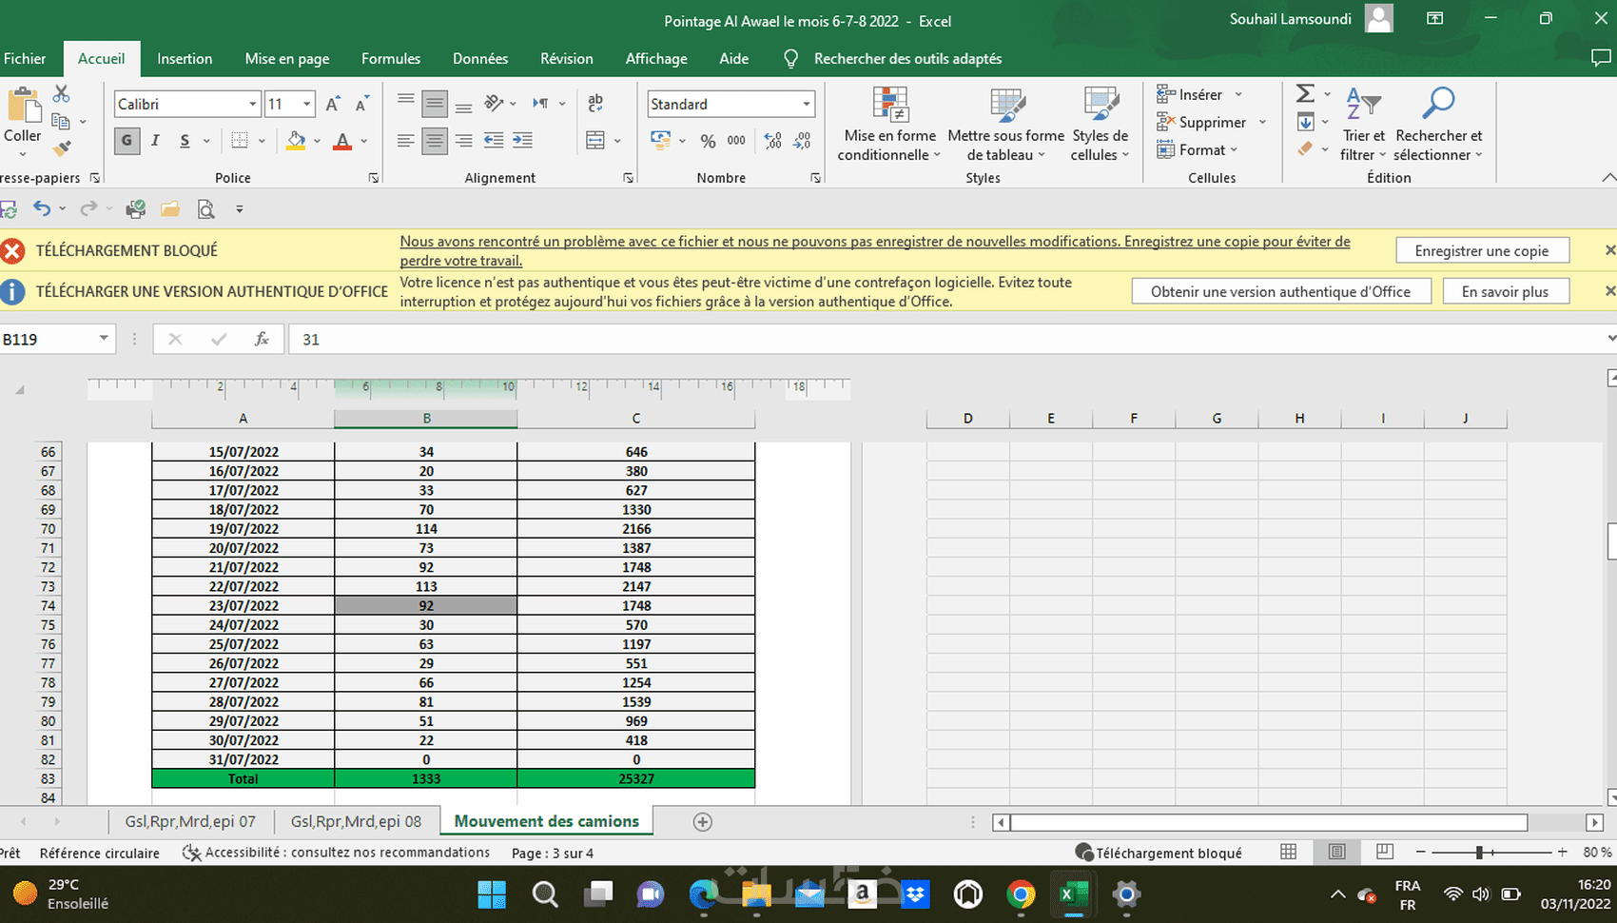The image size is (1617, 923).
Task: Click the open folder icon in quick access
Action: [170, 209]
